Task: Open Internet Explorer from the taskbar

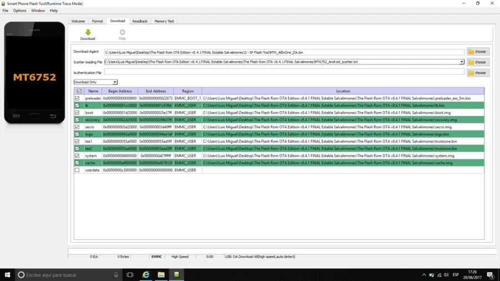Action: click(x=146, y=275)
